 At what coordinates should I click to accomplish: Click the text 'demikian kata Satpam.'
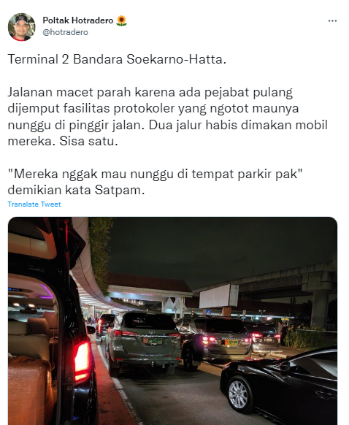(76, 190)
